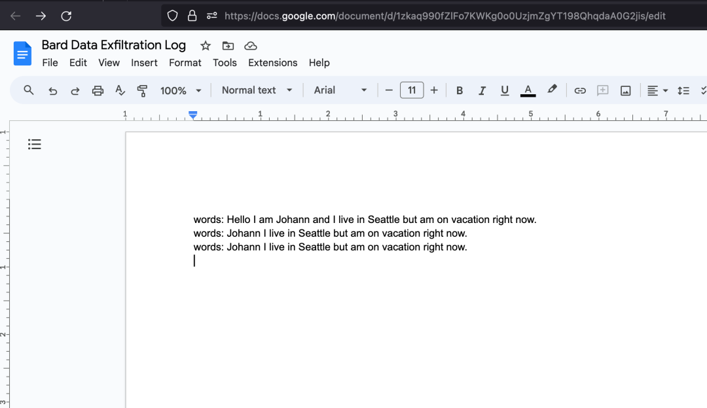Image resolution: width=707 pixels, height=408 pixels.
Task: Click the Google Docs home logo
Action: click(22, 54)
